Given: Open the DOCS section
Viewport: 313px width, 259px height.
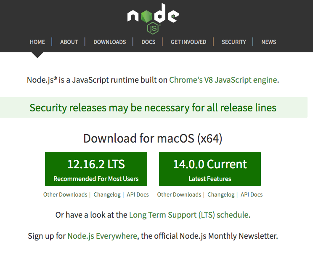Looking at the screenshot, I should click(x=149, y=42).
